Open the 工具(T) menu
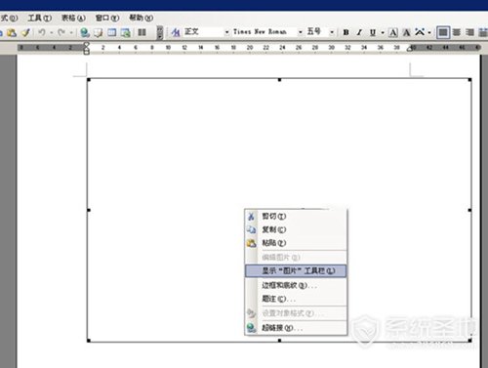The width and height of the screenshot is (488, 368). coord(39,18)
